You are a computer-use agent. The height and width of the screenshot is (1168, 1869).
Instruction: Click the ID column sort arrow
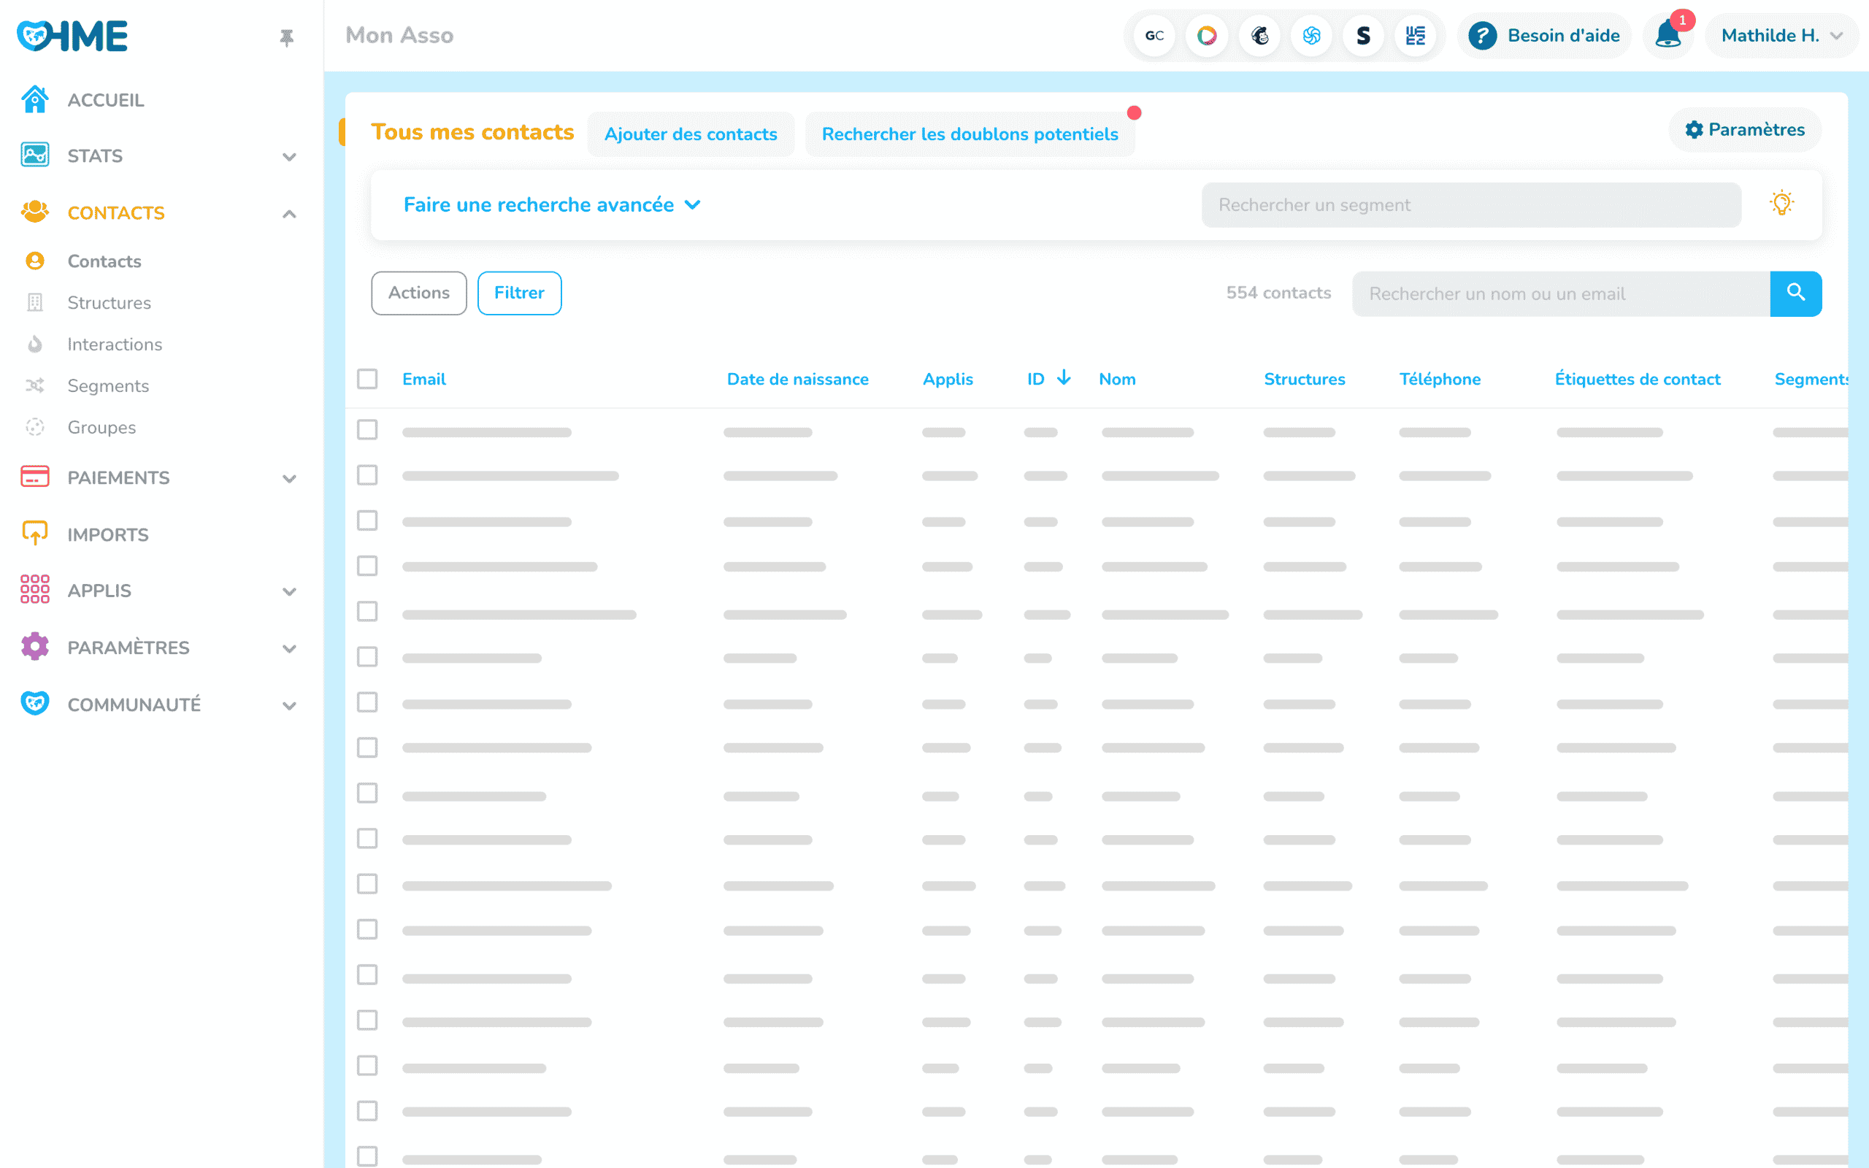point(1064,377)
